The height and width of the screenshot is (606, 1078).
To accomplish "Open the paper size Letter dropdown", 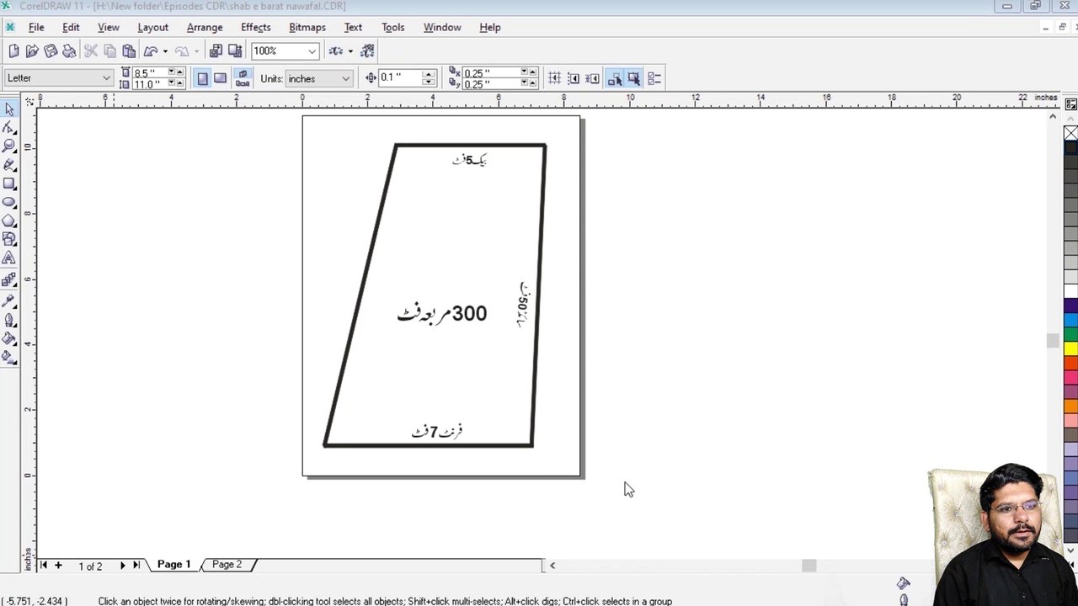I will click(106, 78).
